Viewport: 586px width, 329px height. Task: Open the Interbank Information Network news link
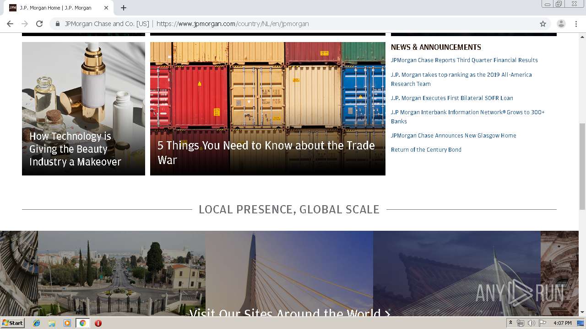point(468,117)
